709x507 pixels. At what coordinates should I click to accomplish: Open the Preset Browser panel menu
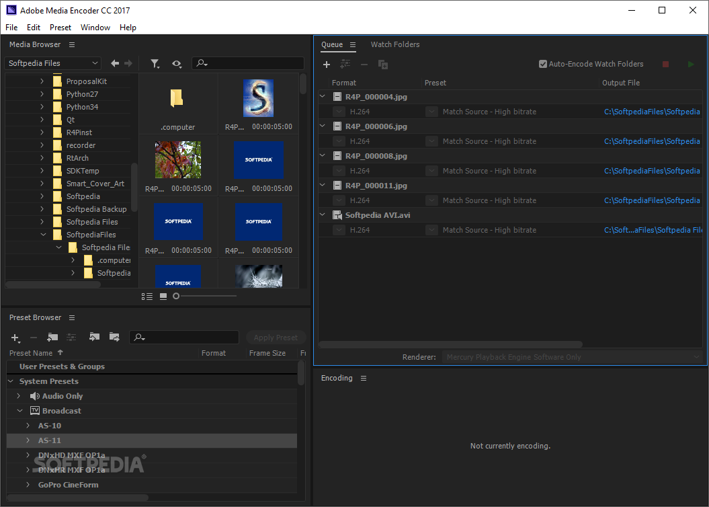(72, 318)
